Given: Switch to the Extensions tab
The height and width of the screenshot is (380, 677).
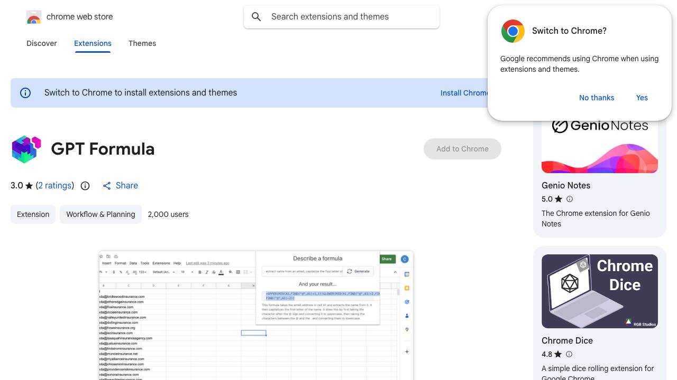Looking at the screenshot, I should [93, 43].
